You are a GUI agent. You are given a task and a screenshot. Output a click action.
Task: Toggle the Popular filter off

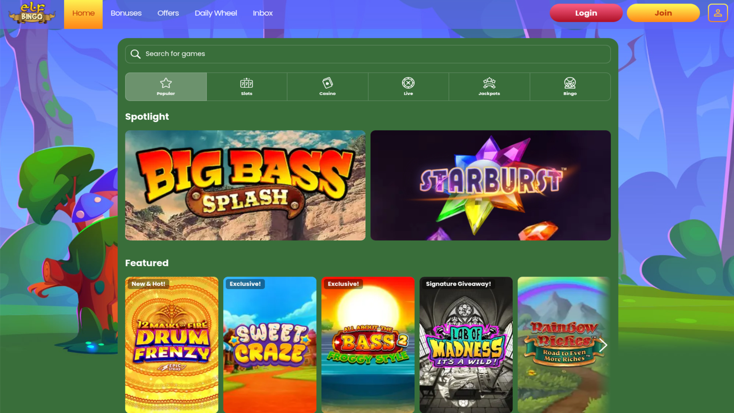(166, 86)
